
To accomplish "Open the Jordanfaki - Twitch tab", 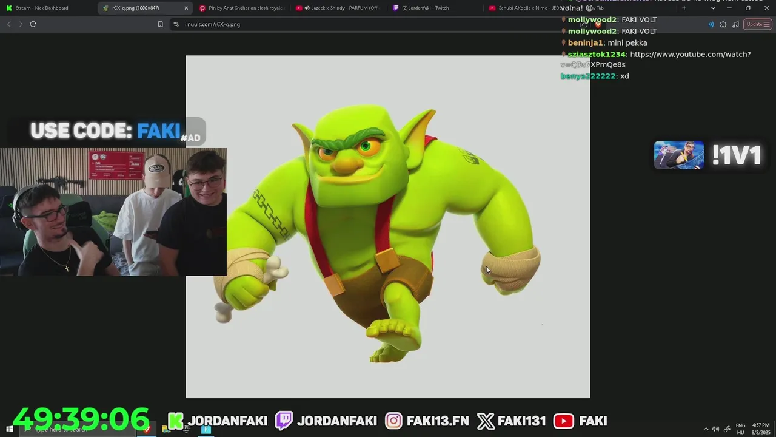I will point(433,8).
